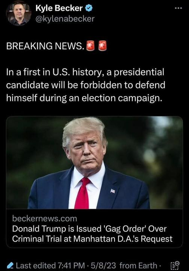Screen dimensions: 189x271
Task: Click the pencil edit history icon
Action: 11,265
